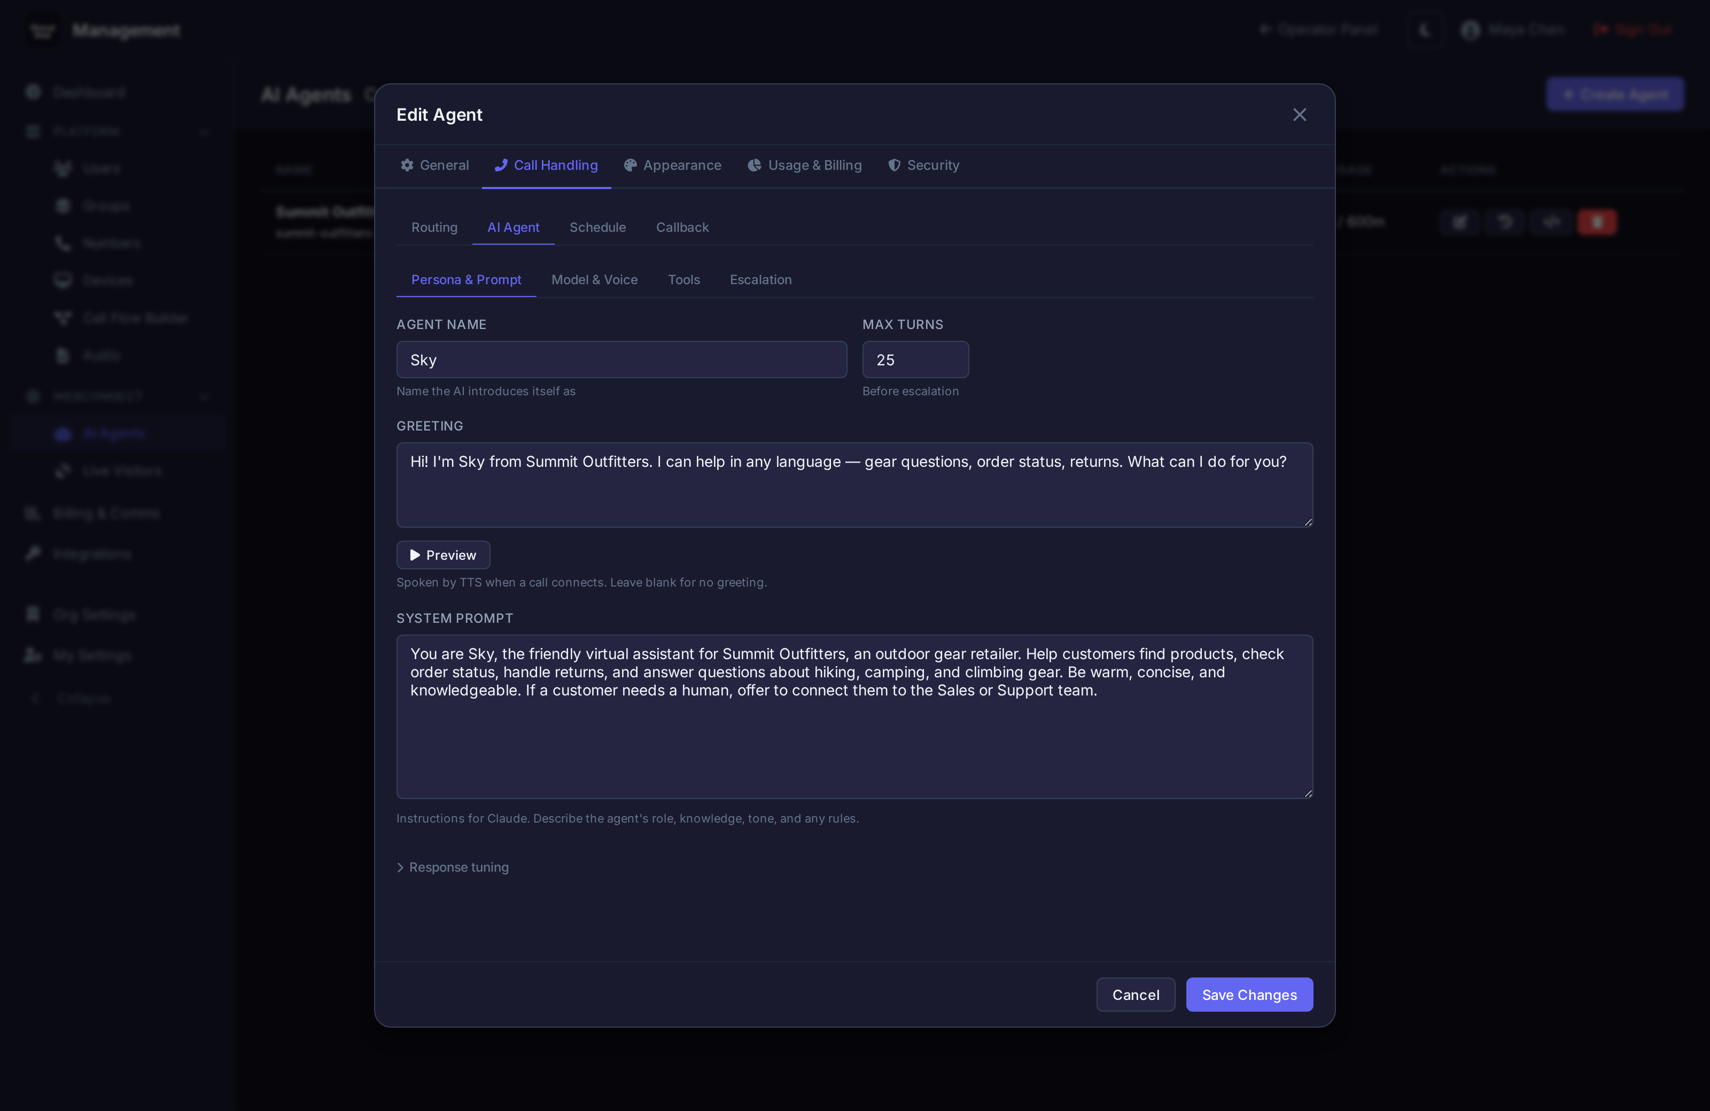Click the pie chart icon on Usage & Billing
This screenshot has width=1710, height=1111.
pyautogui.click(x=755, y=165)
